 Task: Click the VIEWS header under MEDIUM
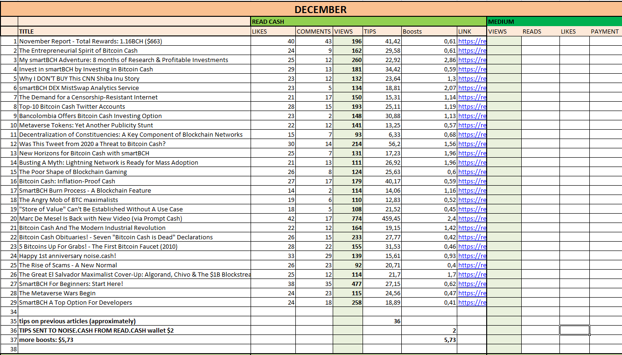[504, 32]
